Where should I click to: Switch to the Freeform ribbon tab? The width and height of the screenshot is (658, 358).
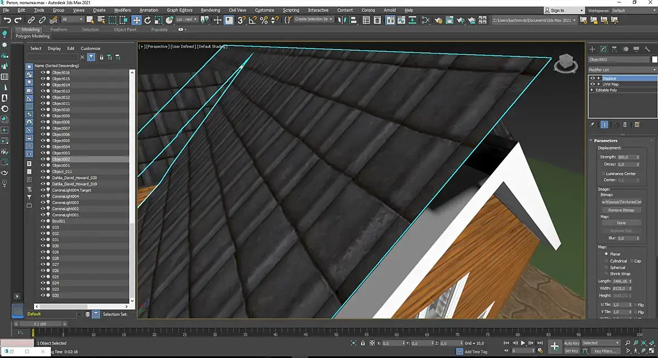pos(59,30)
